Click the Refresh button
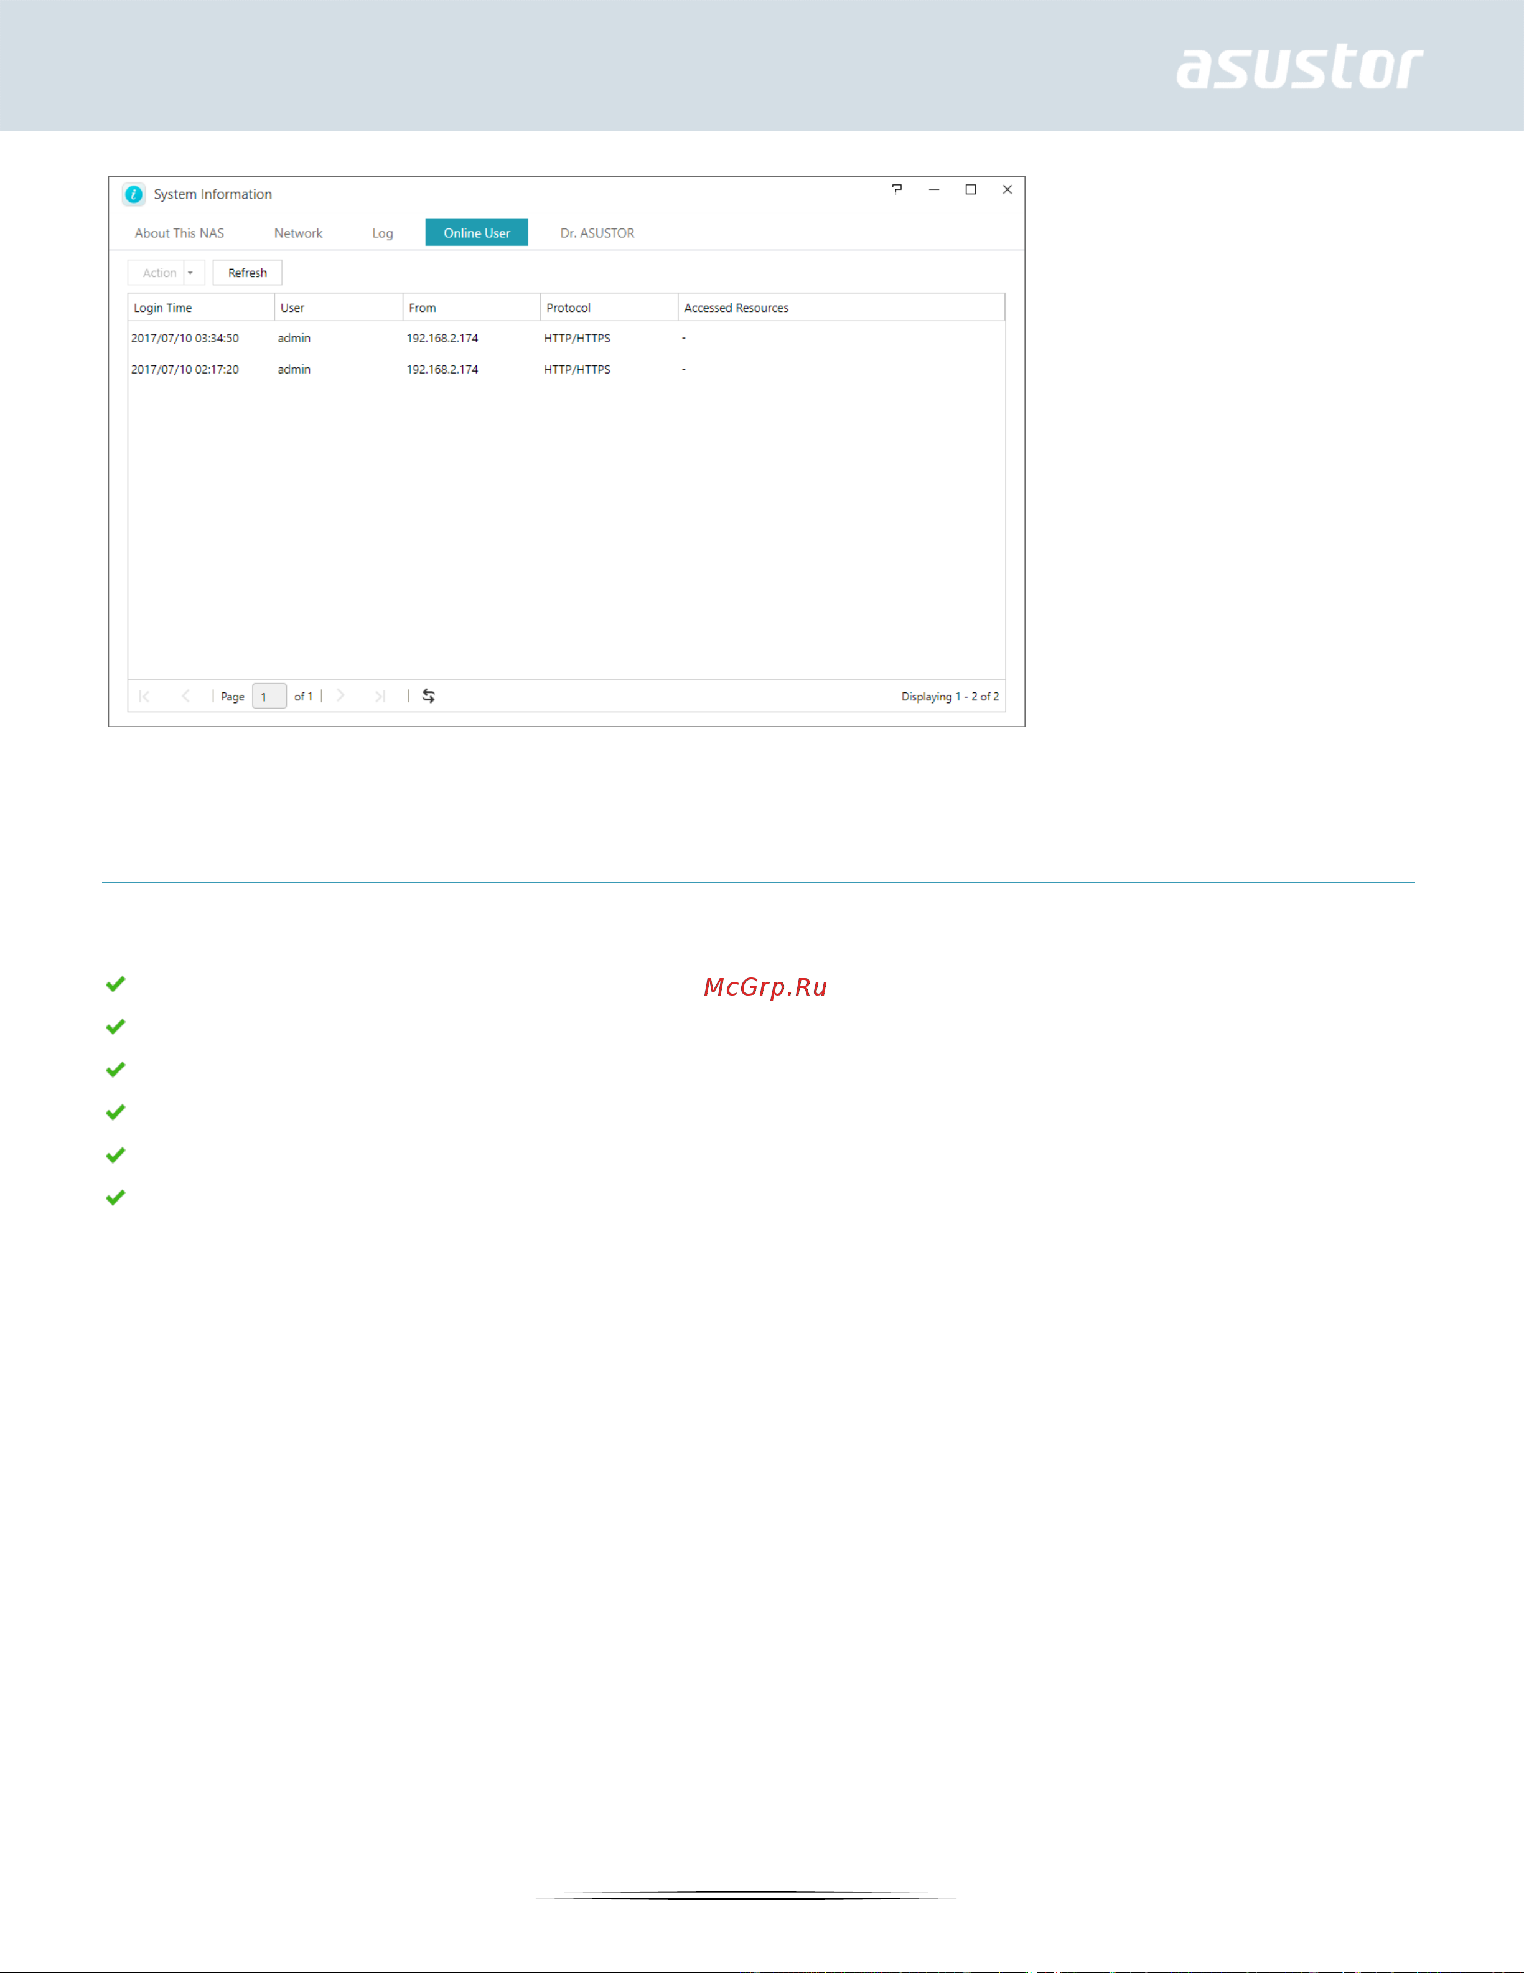1524x1973 pixels. 248,273
